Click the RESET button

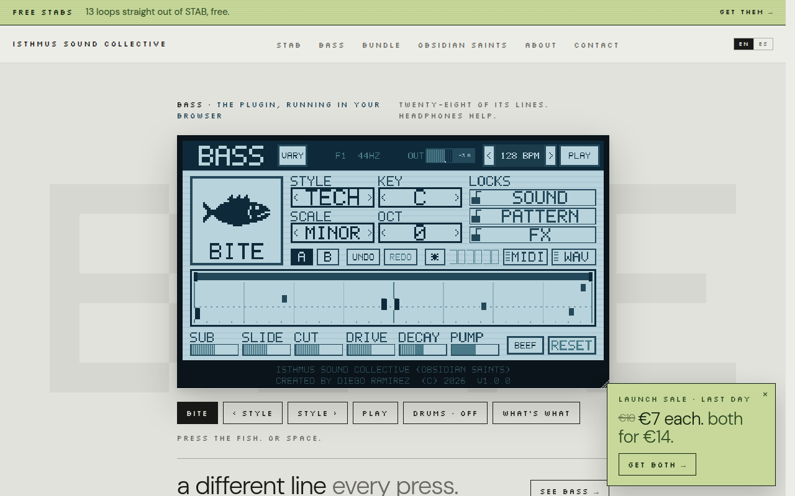(572, 345)
